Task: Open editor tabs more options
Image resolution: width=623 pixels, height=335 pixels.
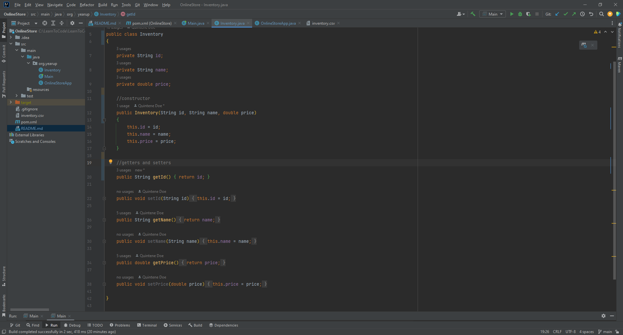Action: pos(612,23)
